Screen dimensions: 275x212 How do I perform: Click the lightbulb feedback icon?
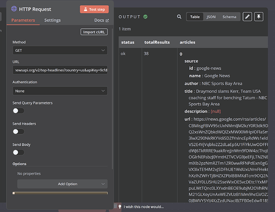(120, 207)
